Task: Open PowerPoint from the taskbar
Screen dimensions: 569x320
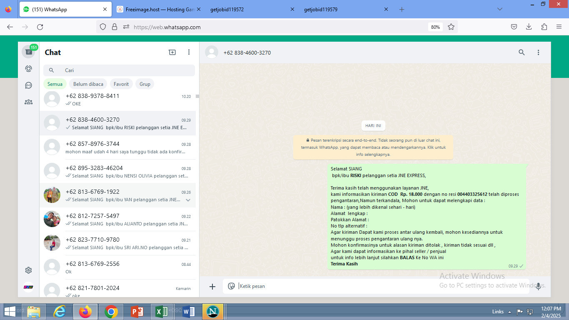Action: [137, 312]
